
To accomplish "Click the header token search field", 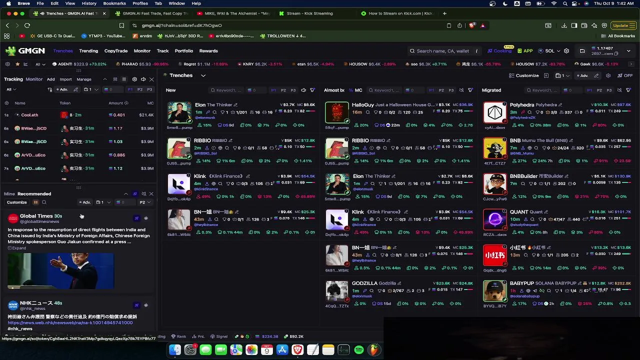I will [x=443, y=51].
